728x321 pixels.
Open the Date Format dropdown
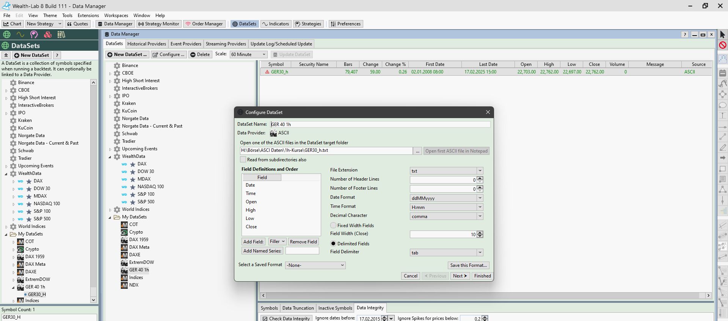[x=480, y=198]
